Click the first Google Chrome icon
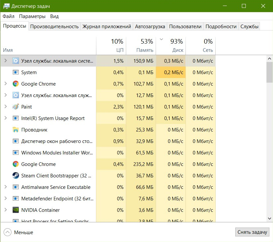Screen dimensions: 273x242 pyautogui.click(x=15, y=84)
